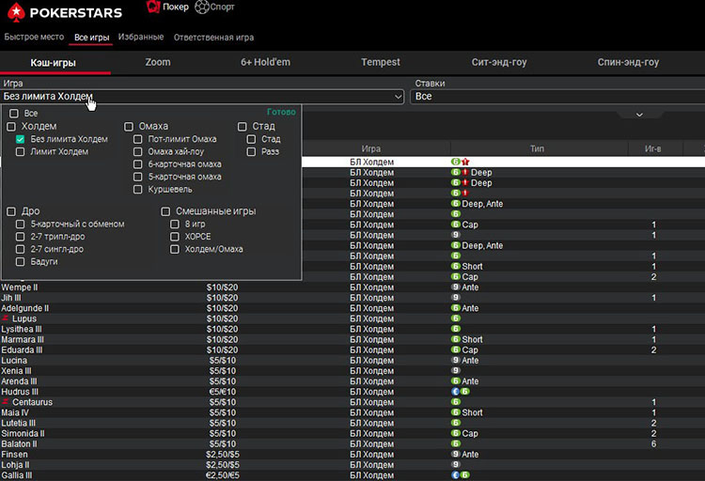This screenshot has height=481, width=705.
Task: Enable Омаха хай-лоу checkbox
Action: pos(138,151)
